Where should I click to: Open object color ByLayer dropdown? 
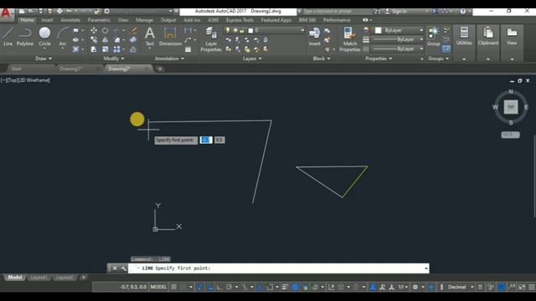[x=399, y=30]
